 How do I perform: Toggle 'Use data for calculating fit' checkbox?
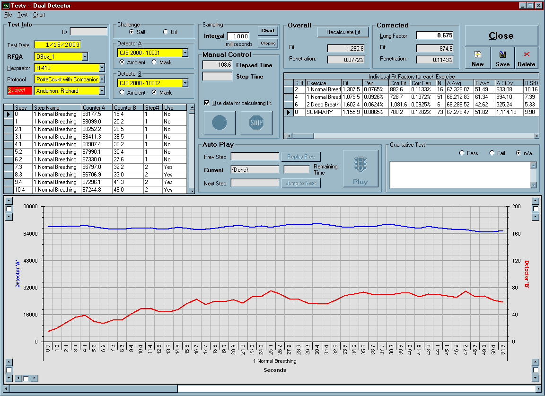coord(206,103)
